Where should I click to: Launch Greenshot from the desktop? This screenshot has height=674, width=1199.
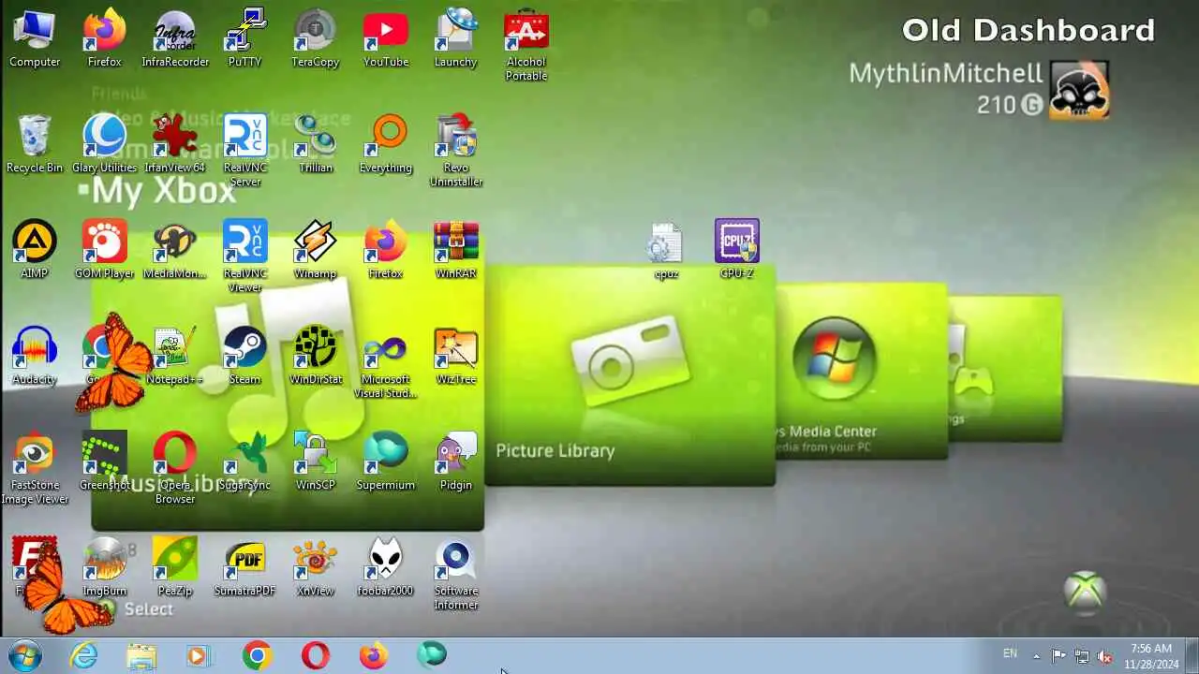105,462
